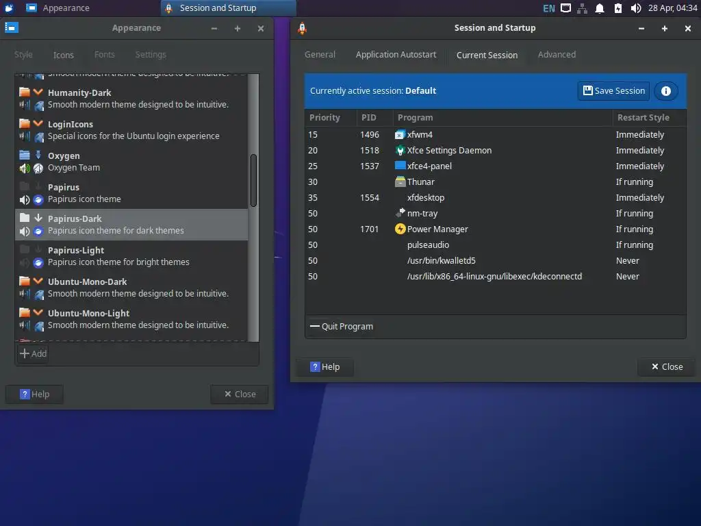Click If running restart style for Thunar
This screenshot has height=526, width=701.
click(635, 182)
